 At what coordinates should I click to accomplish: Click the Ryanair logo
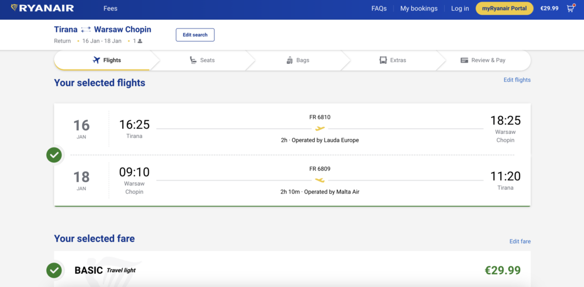42,9
